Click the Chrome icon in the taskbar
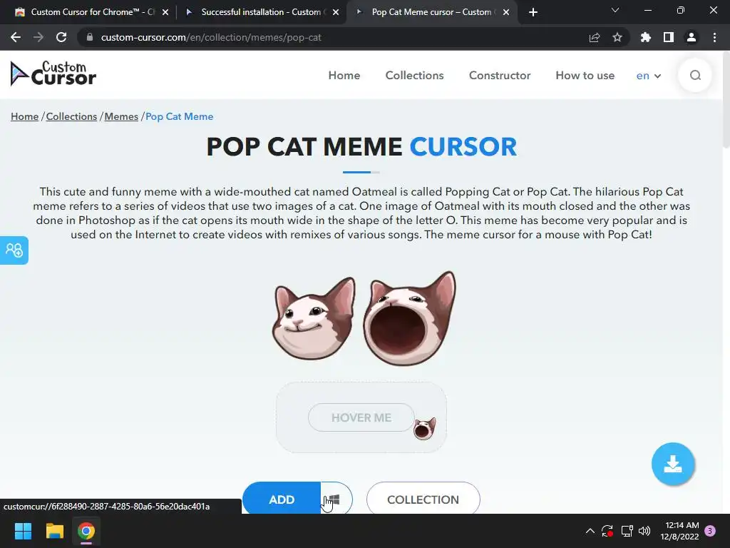This screenshot has height=548, width=730. 86,531
